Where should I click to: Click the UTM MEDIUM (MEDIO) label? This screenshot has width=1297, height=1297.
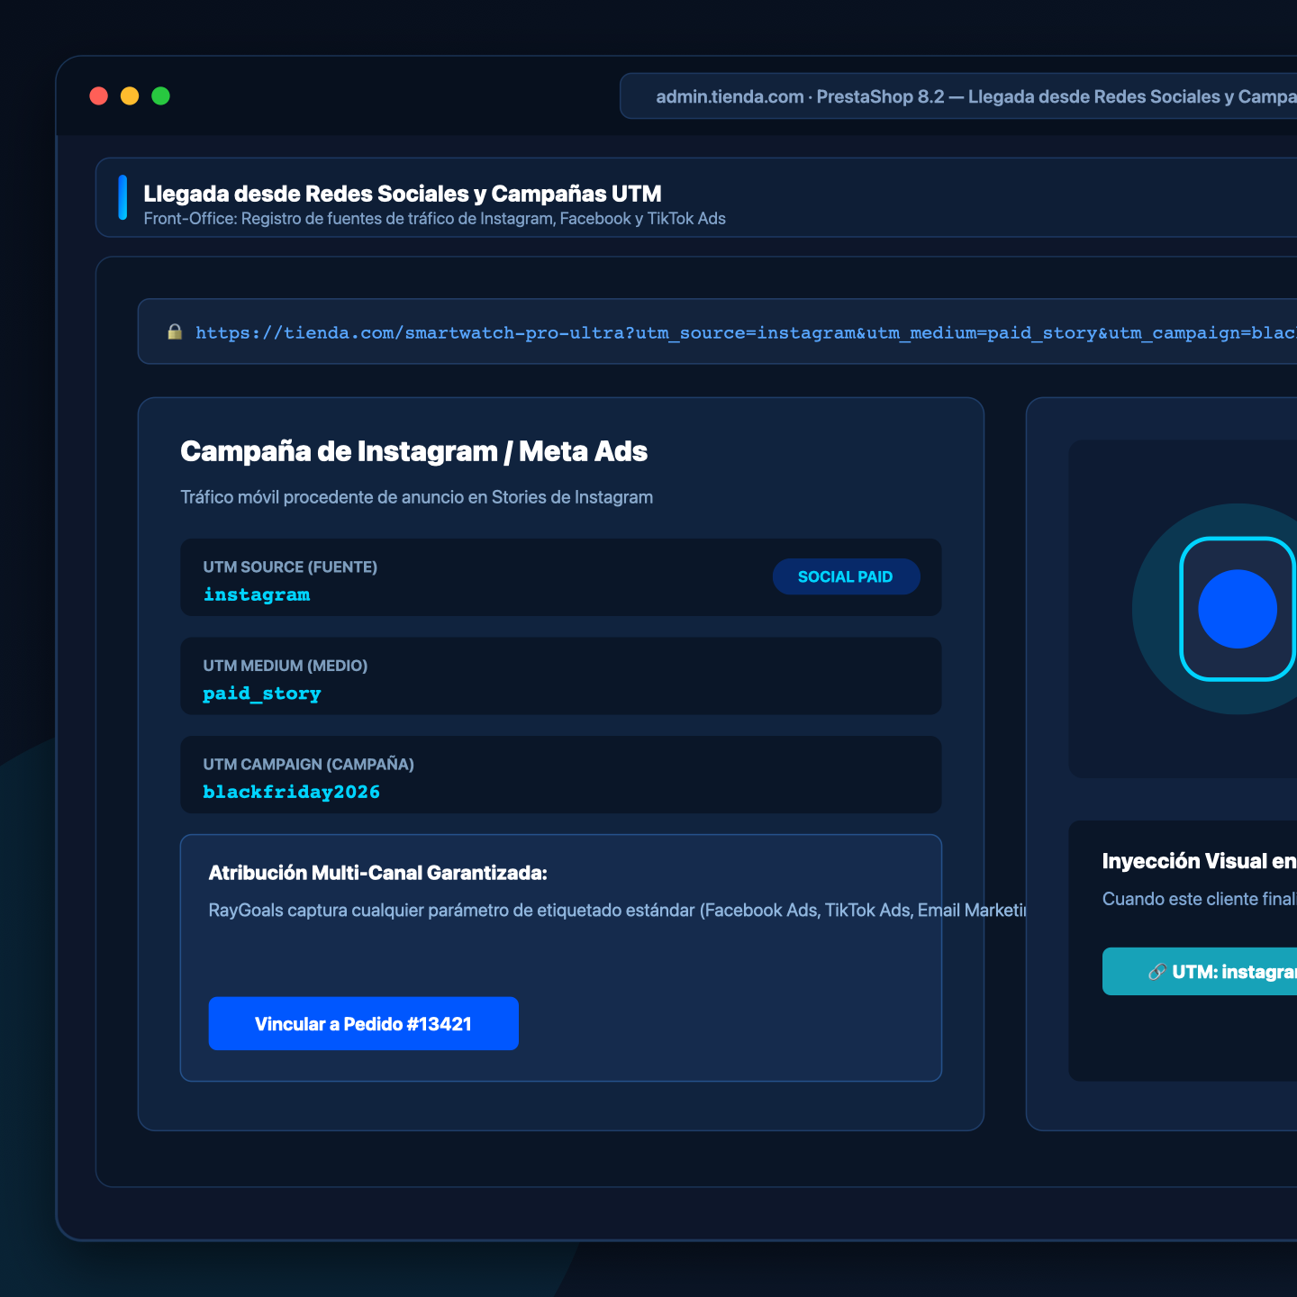[x=286, y=666]
